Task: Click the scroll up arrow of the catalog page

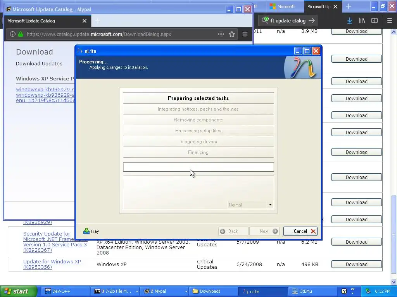Action: (x=394, y=32)
